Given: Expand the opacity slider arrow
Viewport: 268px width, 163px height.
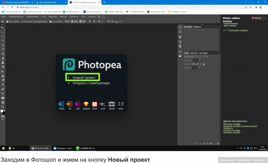Looking at the screenshot, I should tap(200, 60).
